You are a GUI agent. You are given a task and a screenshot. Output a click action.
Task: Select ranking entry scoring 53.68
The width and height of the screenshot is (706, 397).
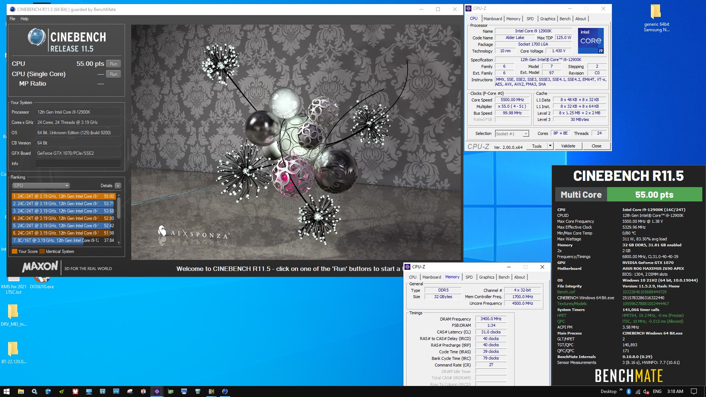[64, 211]
